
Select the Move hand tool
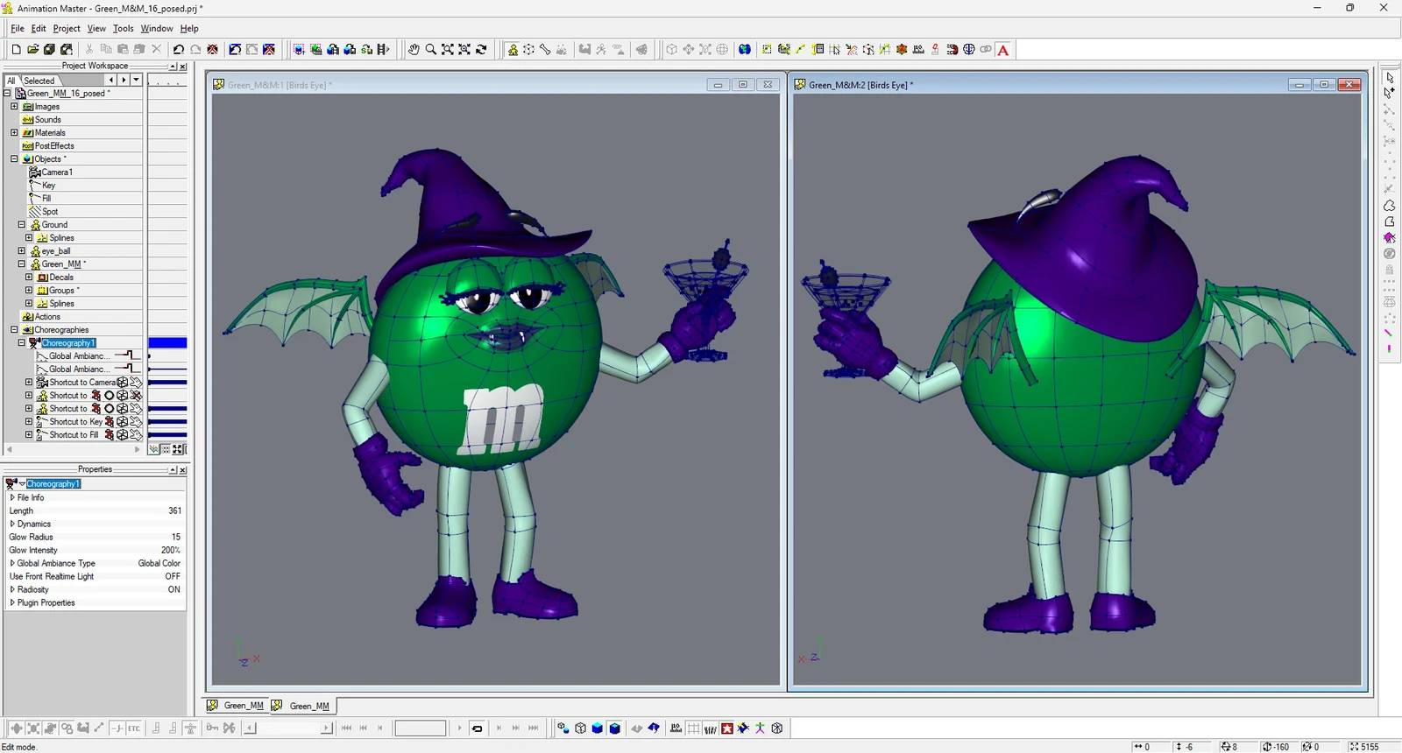point(414,50)
